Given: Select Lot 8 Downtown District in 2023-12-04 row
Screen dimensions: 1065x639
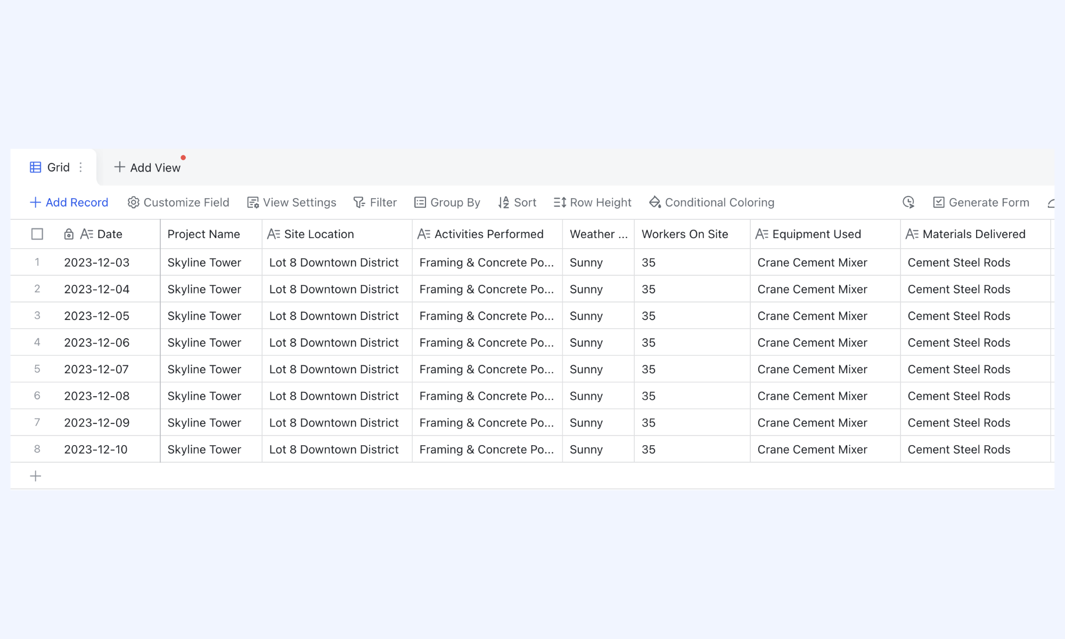Looking at the screenshot, I should click(337, 289).
